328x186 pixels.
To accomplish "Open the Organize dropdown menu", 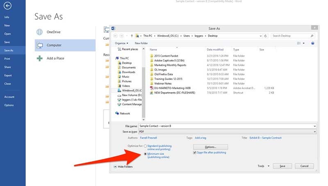I will (x=121, y=43).
